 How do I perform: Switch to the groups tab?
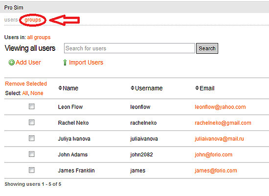[x=33, y=20]
